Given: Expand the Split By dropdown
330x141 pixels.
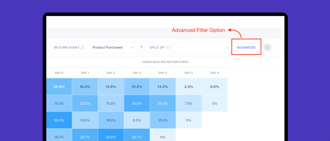Looking at the screenshot, I should (202, 47).
